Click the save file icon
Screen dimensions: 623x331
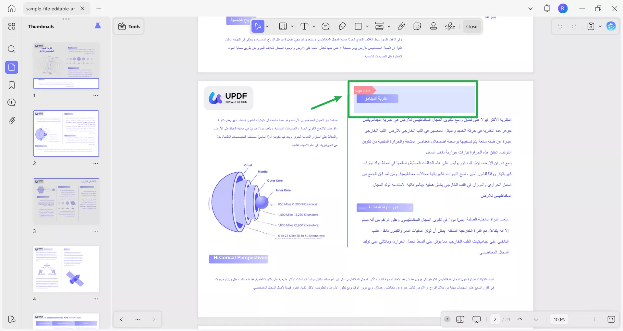591,26
